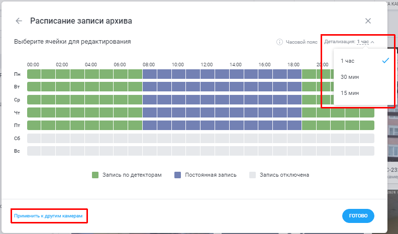Click the Сб row label

point(17,139)
